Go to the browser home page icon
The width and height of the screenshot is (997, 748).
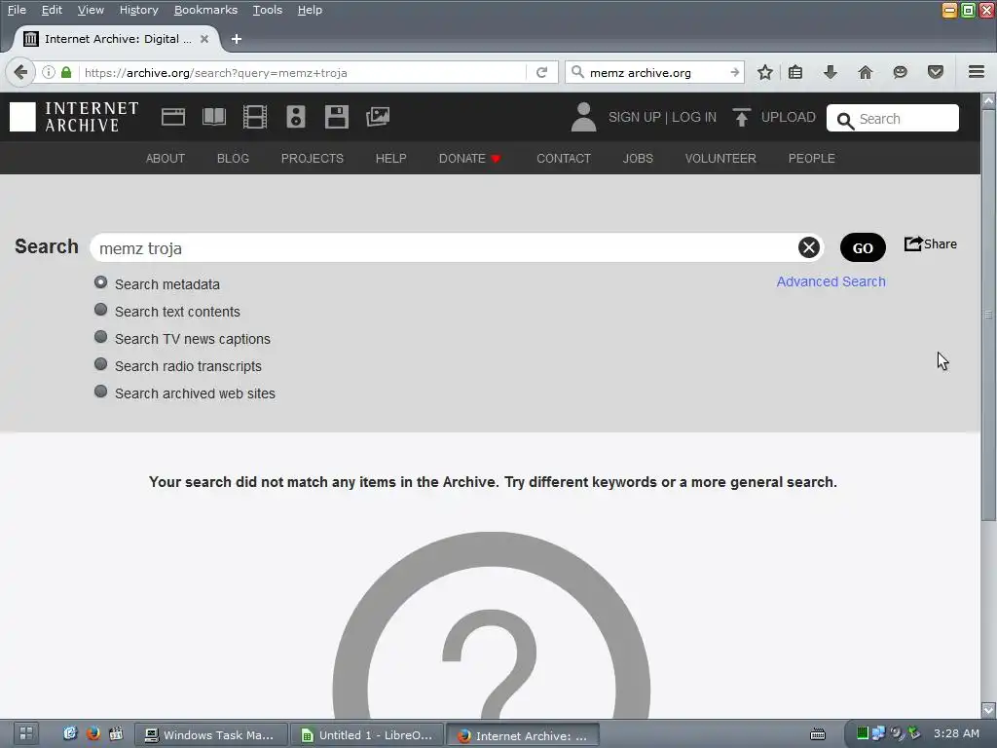pos(866,72)
